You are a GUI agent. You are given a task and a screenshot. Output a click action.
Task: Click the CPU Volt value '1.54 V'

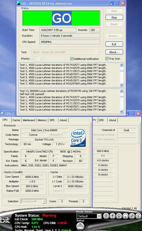[x=36, y=227]
